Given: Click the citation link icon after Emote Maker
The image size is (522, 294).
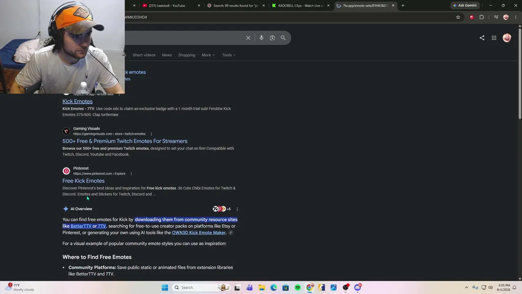Looking at the screenshot, I should (x=231, y=233).
